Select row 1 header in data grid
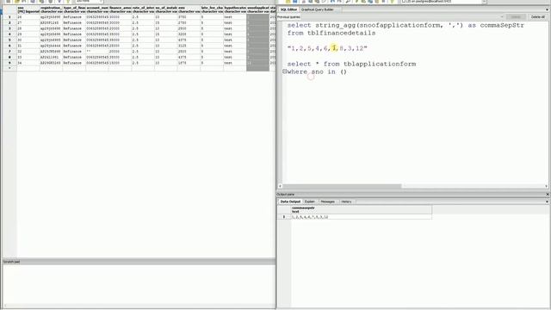551x310 pixels. tap(9, 17)
